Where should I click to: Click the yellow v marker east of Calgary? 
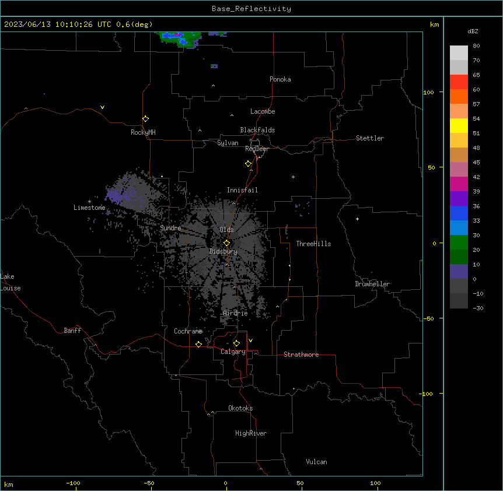250,341
